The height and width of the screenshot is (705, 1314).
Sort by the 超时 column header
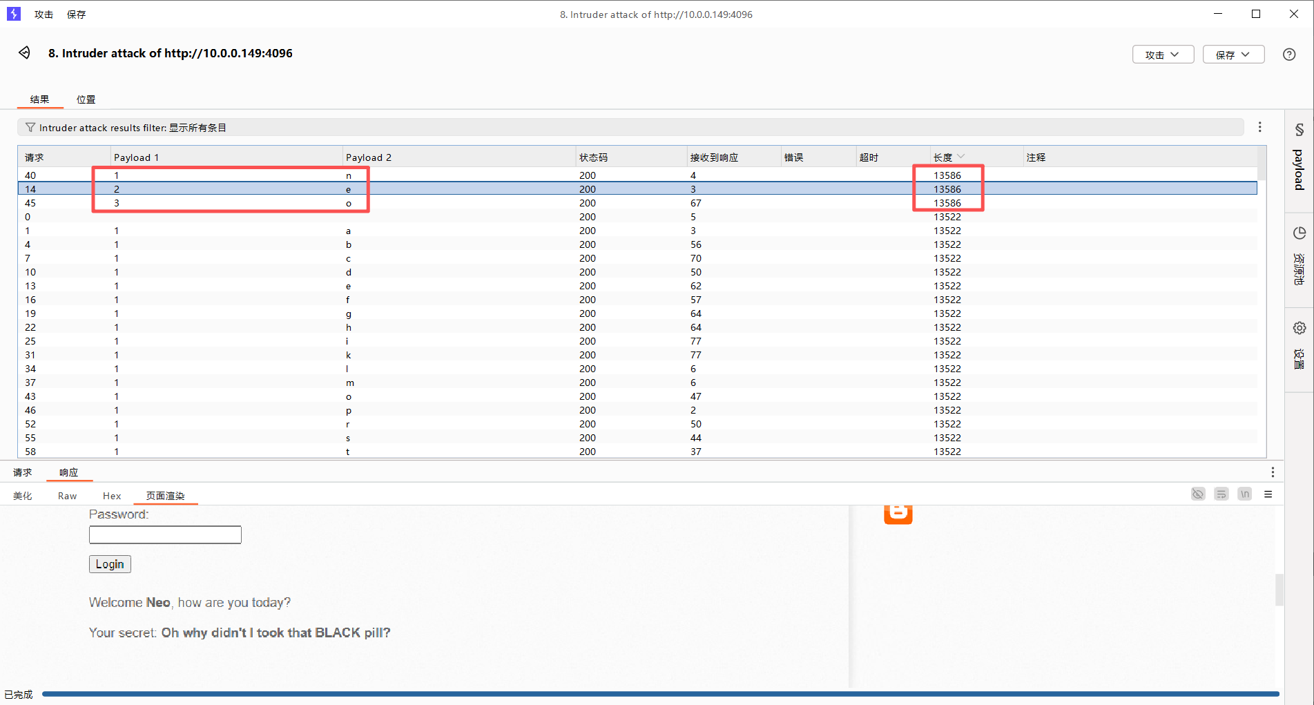[893, 157]
